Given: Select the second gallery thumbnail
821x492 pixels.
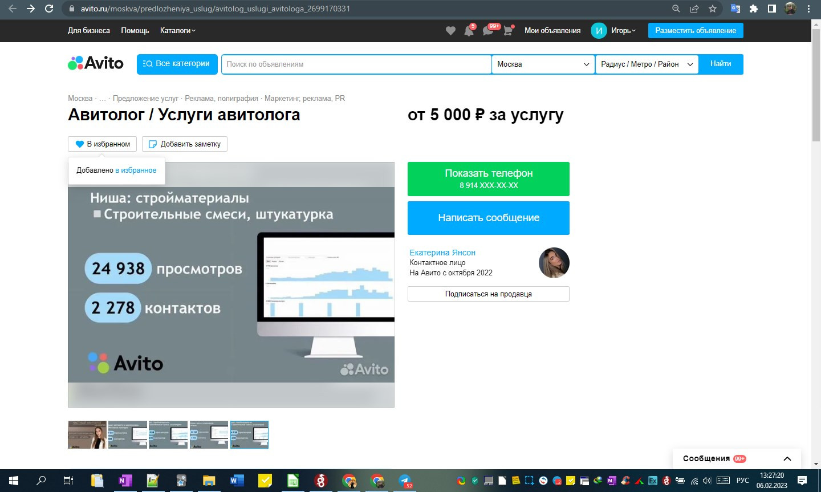Looking at the screenshot, I should point(128,435).
